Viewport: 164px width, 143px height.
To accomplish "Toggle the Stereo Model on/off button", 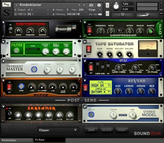I will tap(91, 114).
